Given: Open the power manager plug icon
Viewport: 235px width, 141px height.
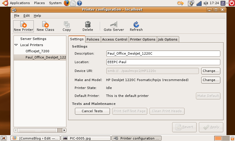Looking at the screenshot, I should (x=191, y=3).
